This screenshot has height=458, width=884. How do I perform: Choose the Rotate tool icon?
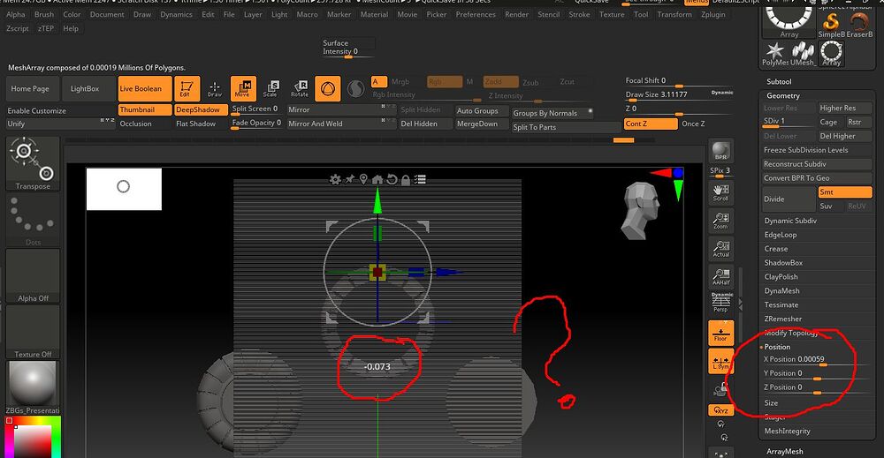click(x=300, y=89)
